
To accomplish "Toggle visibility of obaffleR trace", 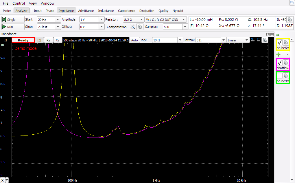I will point(280,63).
